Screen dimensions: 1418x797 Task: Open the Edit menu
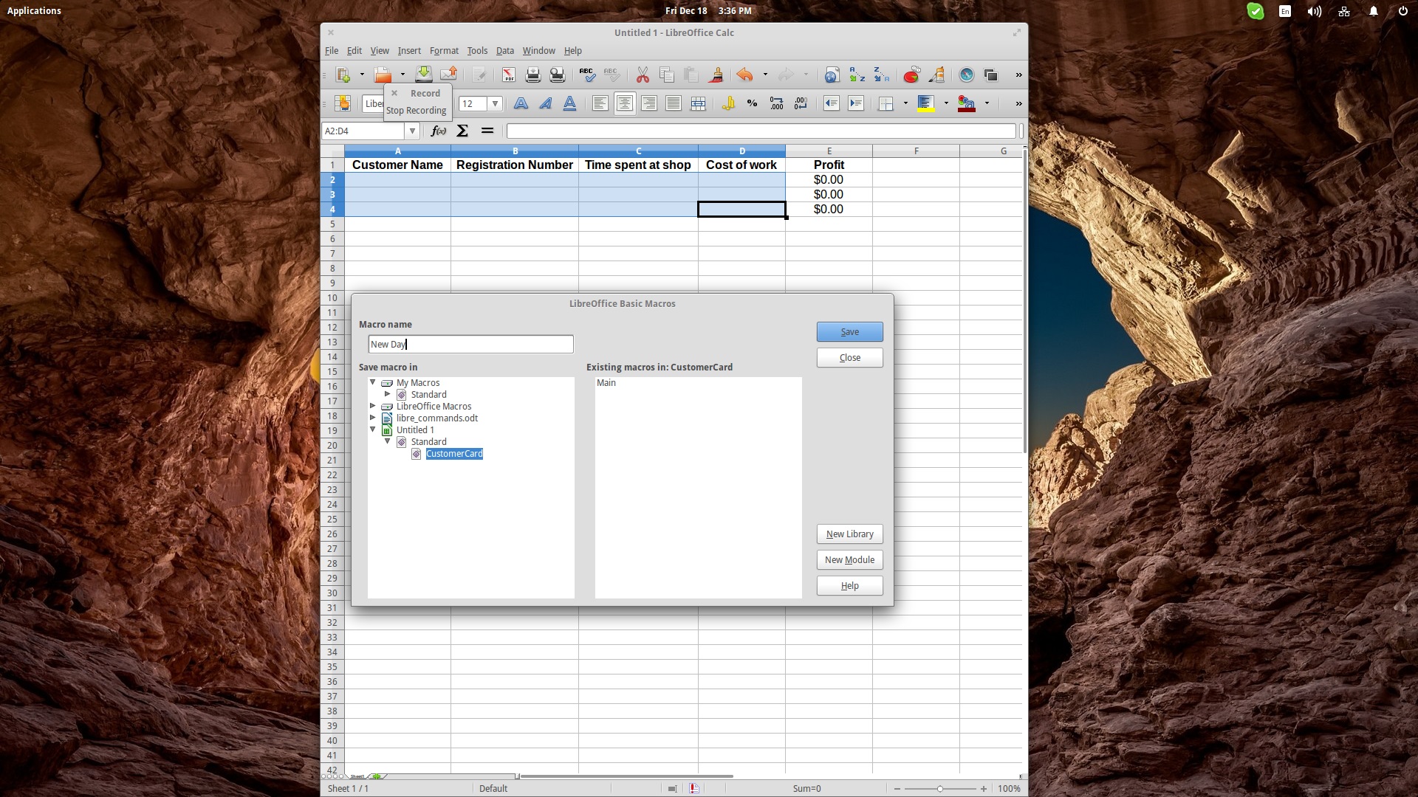click(354, 50)
